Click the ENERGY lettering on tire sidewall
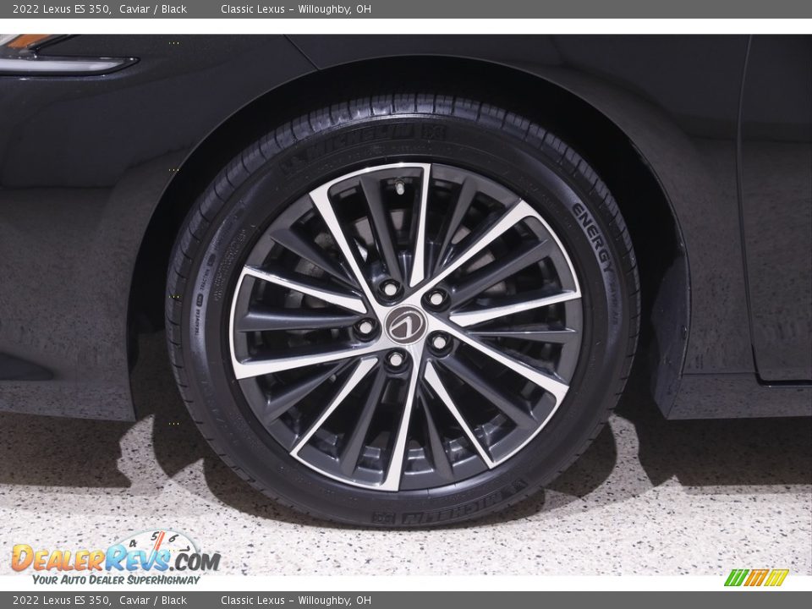The height and width of the screenshot is (609, 812). (594, 239)
